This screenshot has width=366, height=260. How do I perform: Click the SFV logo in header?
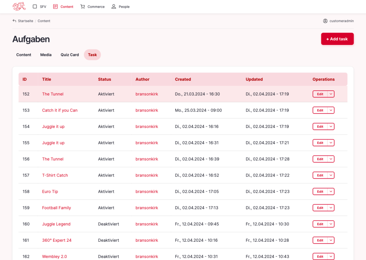19,7
